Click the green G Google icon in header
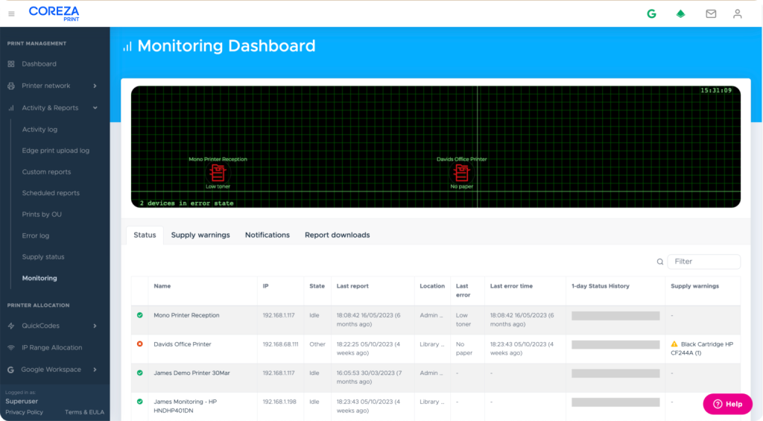This screenshot has height=421, width=763. (x=651, y=13)
